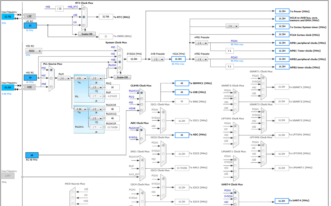Viewport: 331px width, 206px height.
Task: Click Enable CSS button under System Clock Mux
Action: (x=122, y=77)
